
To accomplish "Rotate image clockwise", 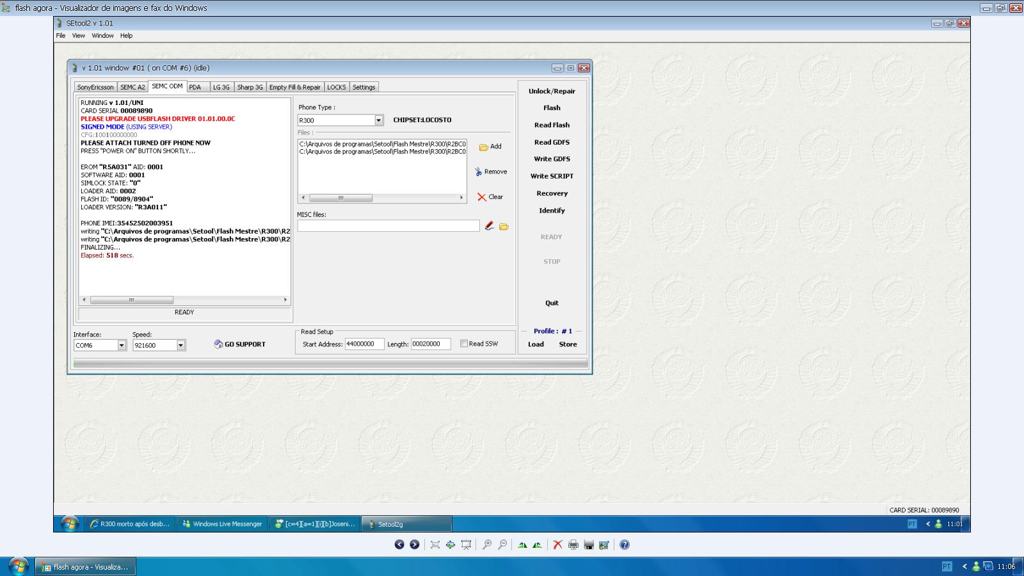I will 523,545.
